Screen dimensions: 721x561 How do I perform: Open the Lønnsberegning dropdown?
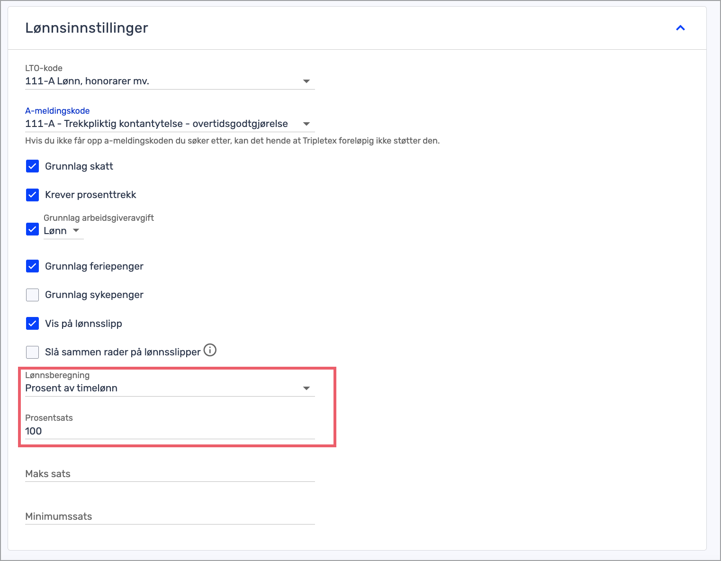170,388
